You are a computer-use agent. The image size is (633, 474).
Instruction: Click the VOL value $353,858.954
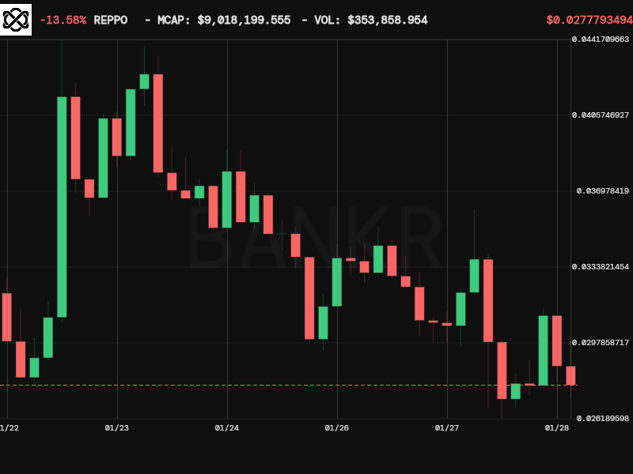(x=388, y=21)
